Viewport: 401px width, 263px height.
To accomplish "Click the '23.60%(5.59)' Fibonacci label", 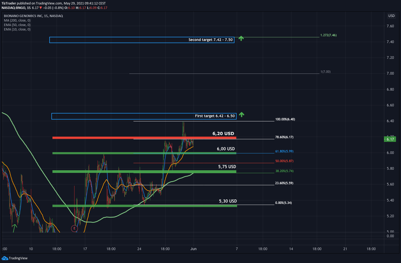I will click(284, 183).
